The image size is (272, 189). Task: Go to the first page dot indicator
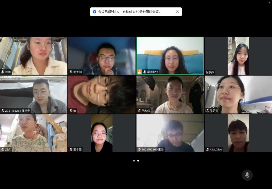click(134, 161)
